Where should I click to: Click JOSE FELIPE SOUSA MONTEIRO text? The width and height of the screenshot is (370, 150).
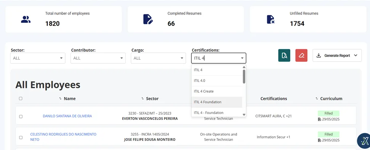150,140
